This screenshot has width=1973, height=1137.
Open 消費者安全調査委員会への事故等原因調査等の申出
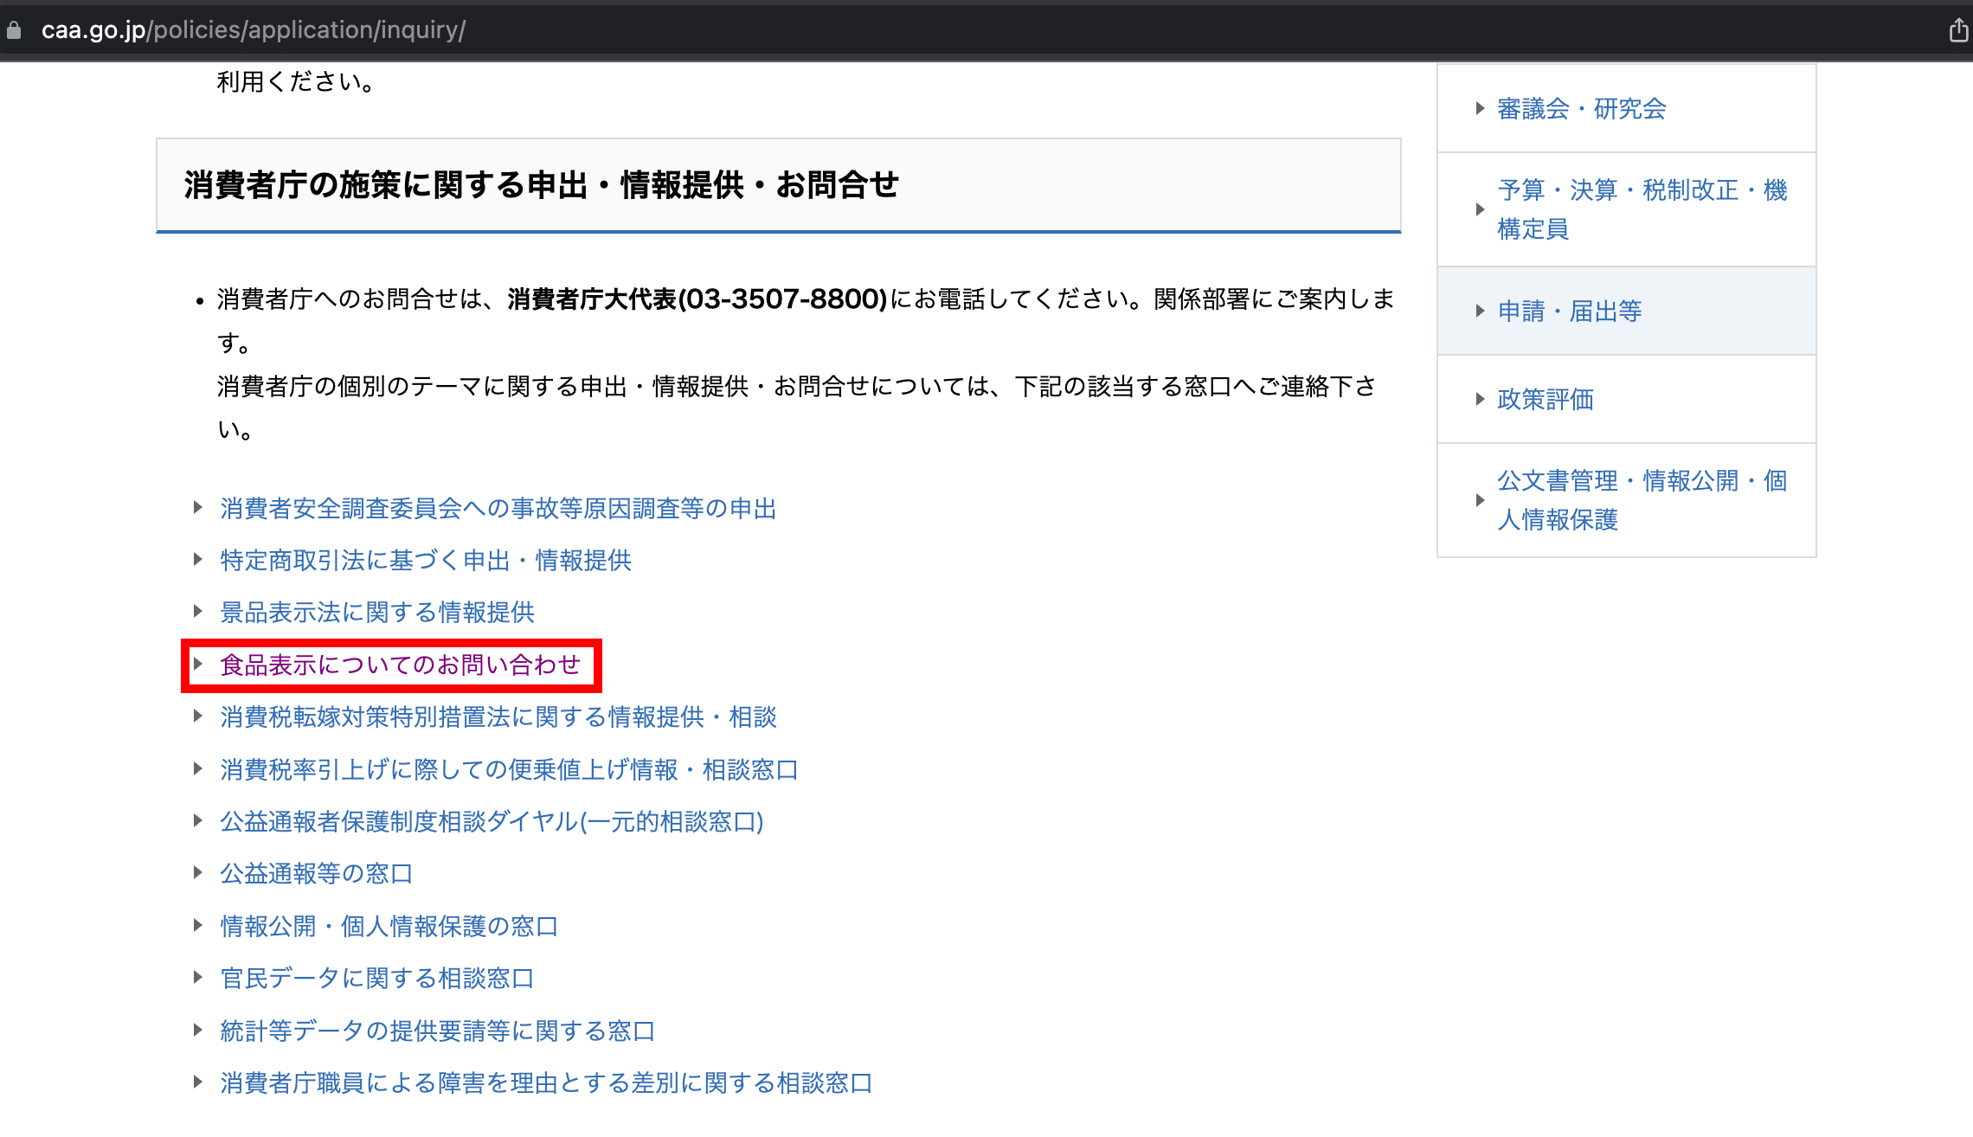(497, 509)
